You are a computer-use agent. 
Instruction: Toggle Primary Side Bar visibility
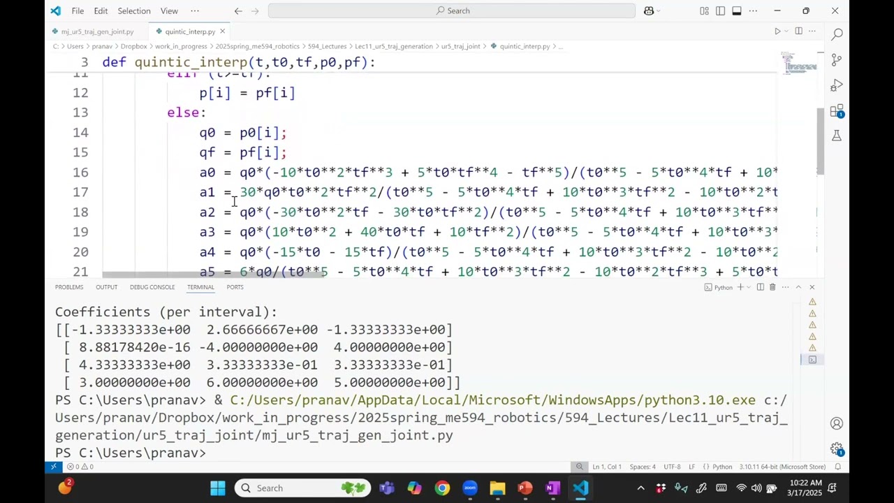tap(720, 10)
